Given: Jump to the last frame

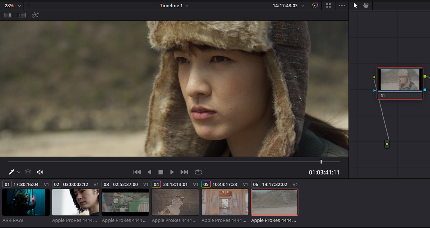Looking at the screenshot, I should click(x=184, y=172).
